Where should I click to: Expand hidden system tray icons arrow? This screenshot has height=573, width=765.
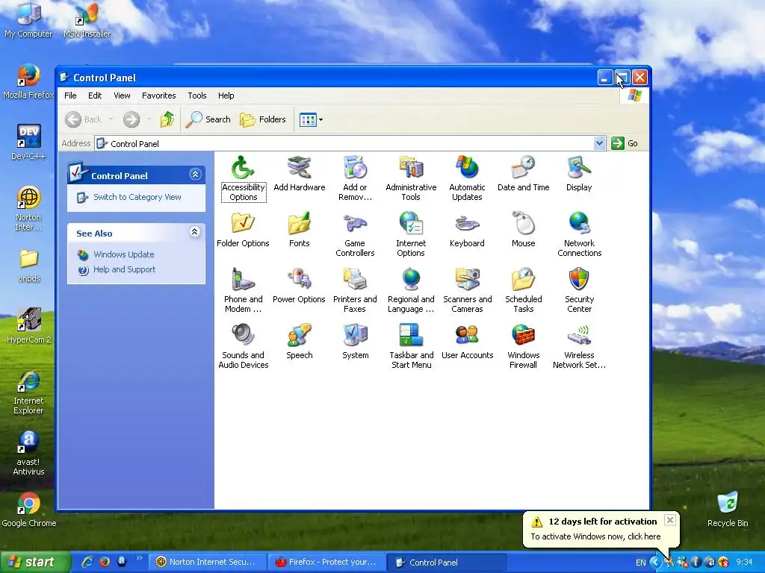click(654, 563)
